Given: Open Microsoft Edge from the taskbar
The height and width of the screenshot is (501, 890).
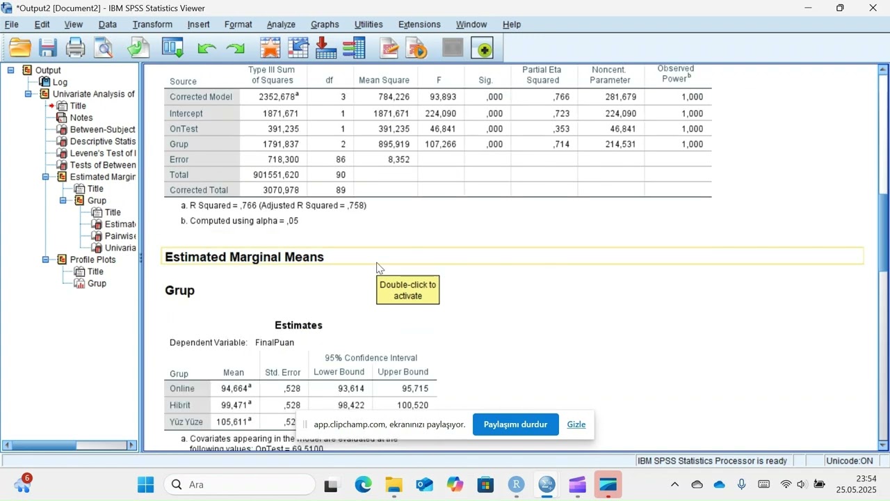Looking at the screenshot, I should 363,485.
